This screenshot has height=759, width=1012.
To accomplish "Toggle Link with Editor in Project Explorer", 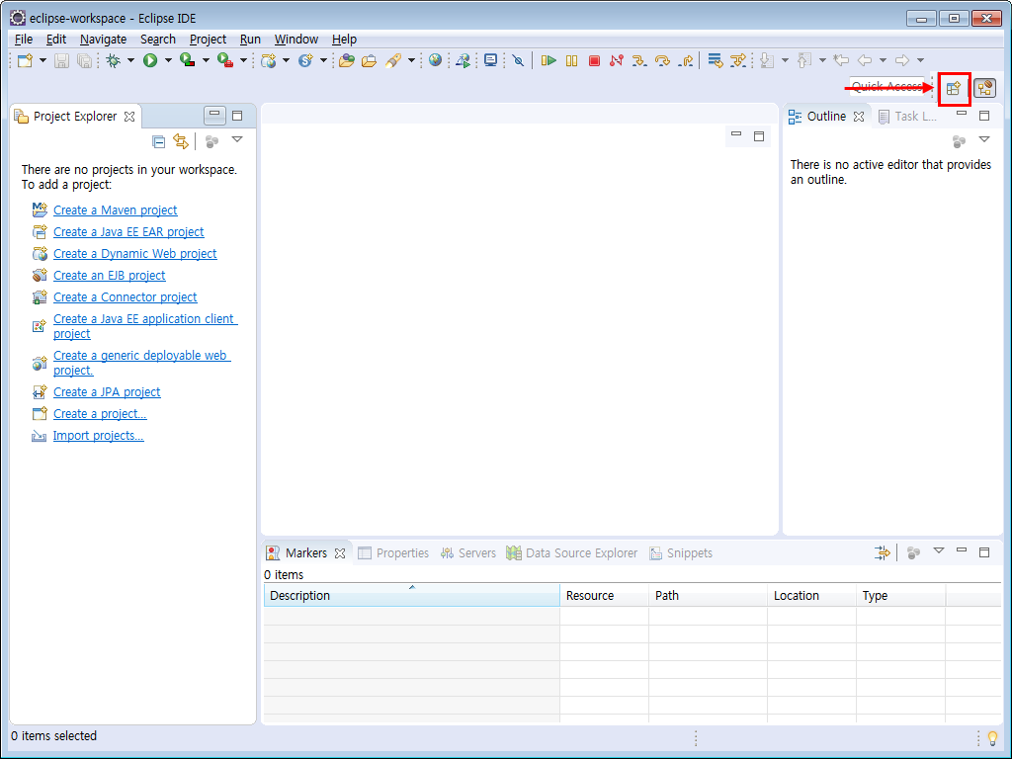I will click(x=181, y=141).
